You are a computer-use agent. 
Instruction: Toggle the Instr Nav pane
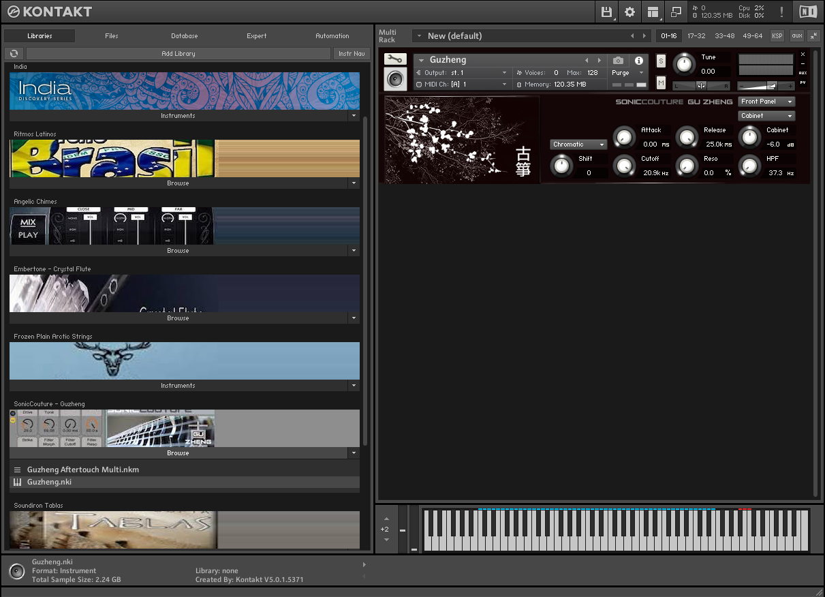point(352,53)
